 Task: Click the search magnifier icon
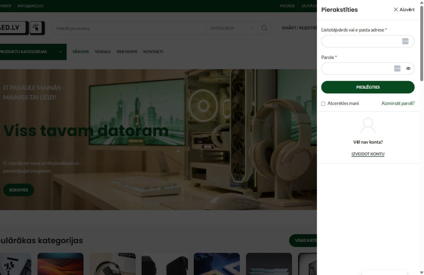point(264,28)
